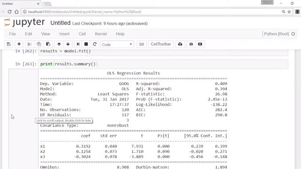Open command palette keyboard icon

tap(142, 44)
